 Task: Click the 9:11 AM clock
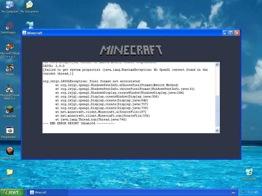pos(253,192)
